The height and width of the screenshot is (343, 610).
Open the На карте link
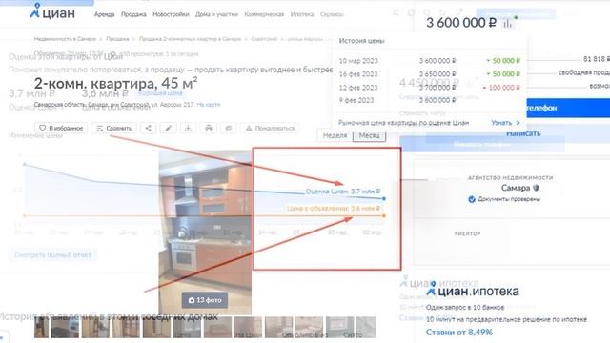click(209, 105)
